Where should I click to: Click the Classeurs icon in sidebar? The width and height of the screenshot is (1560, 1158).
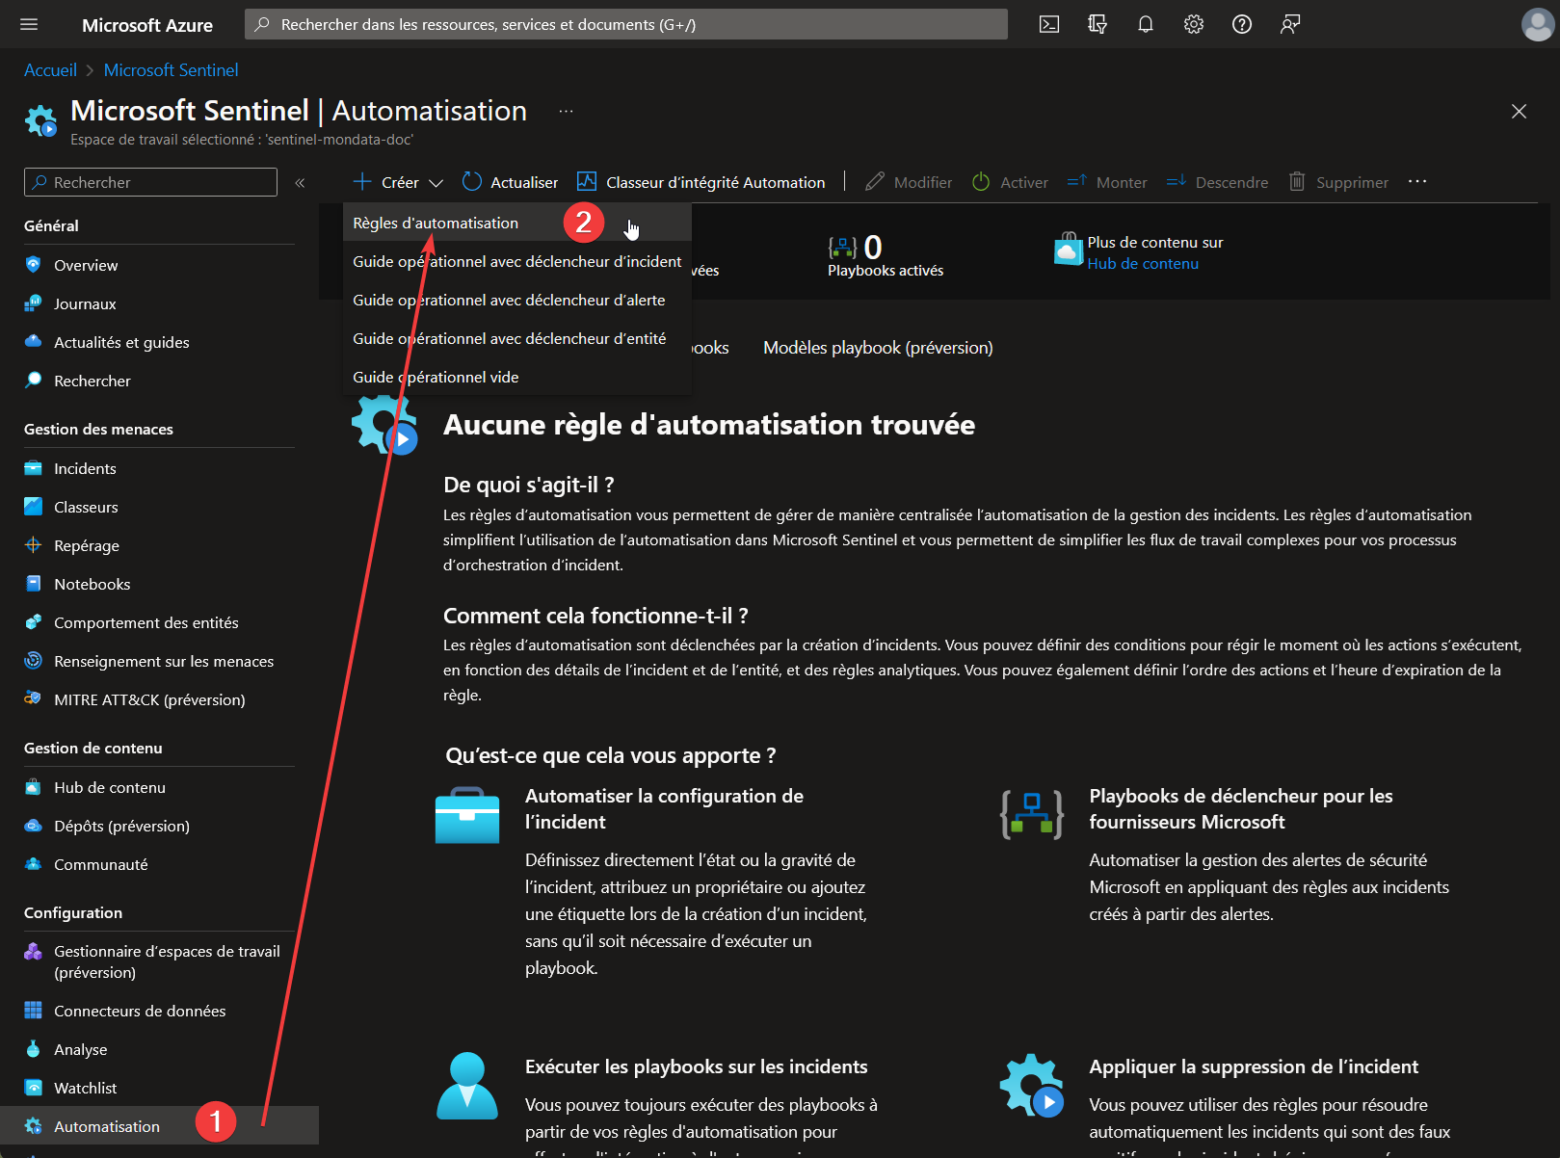point(34,506)
